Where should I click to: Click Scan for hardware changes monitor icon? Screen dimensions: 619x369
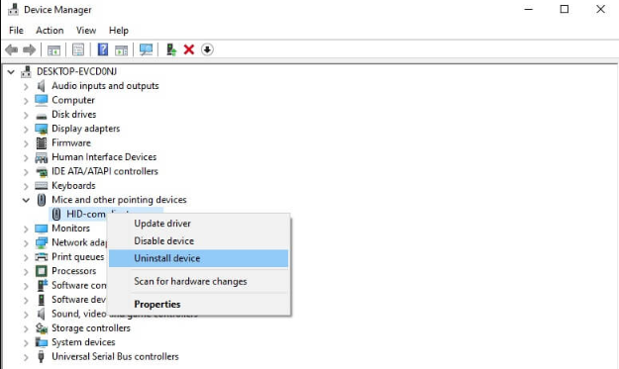pyautogui.click(x=146, y=49)
